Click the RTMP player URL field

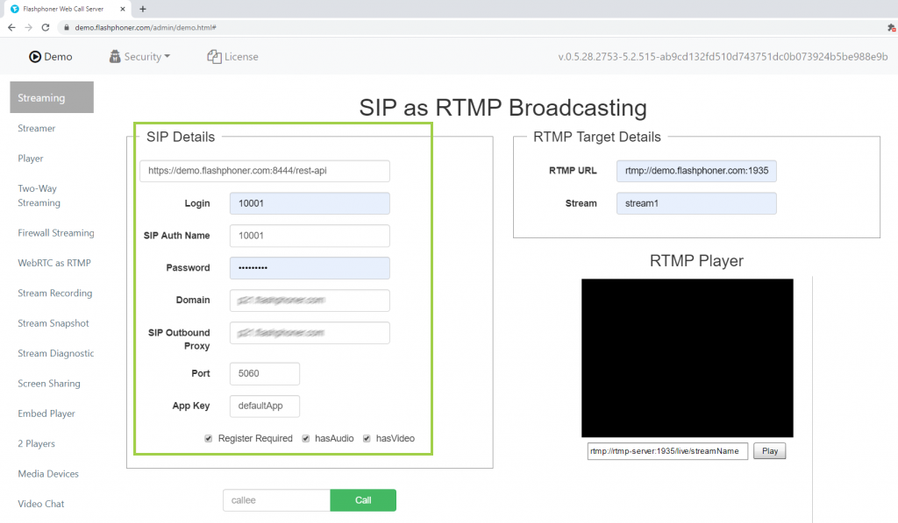667,451
